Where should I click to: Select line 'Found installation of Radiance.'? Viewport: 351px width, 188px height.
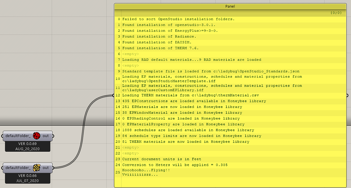pos(230,37)
